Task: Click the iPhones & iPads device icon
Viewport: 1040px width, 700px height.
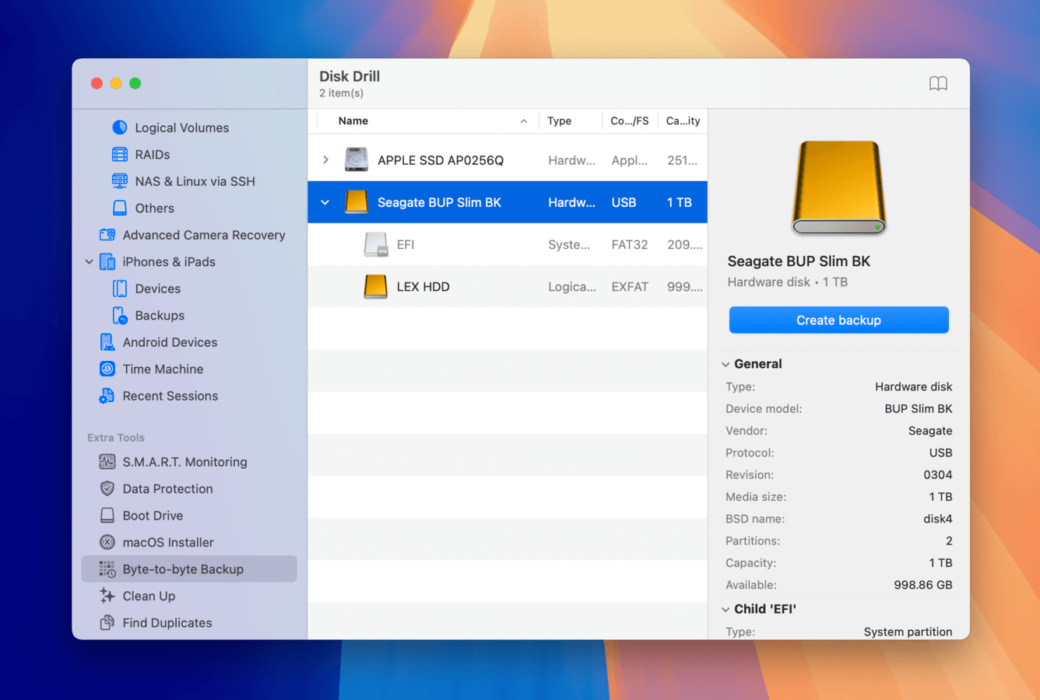Action: (x=107, y=261)
